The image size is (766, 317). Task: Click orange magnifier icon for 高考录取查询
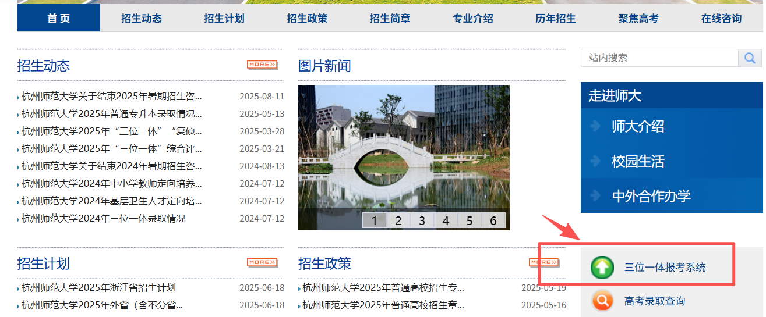[602, 301]
